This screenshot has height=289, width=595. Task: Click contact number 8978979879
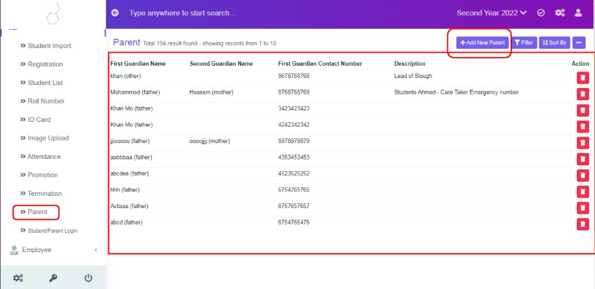294,141
